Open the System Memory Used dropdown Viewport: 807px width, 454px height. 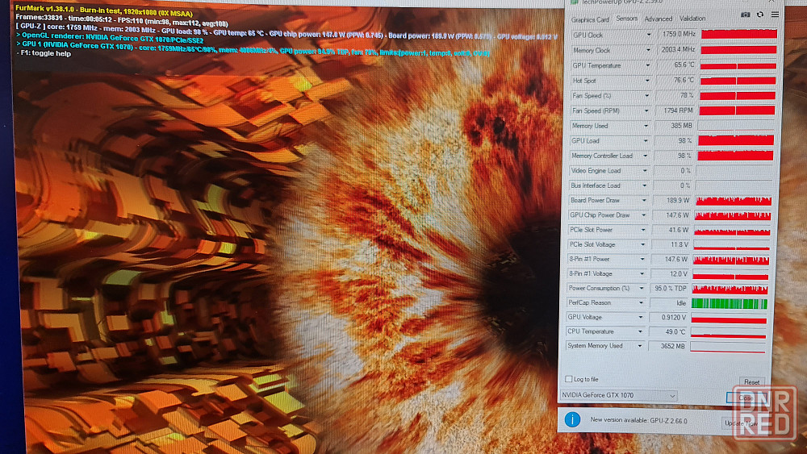point(640,345)
